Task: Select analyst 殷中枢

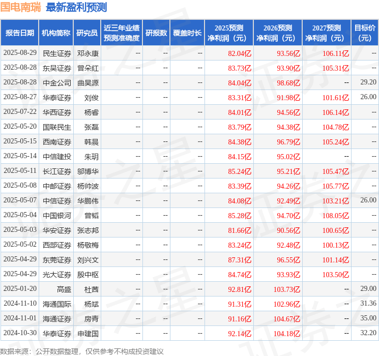Action: [88, 275]
